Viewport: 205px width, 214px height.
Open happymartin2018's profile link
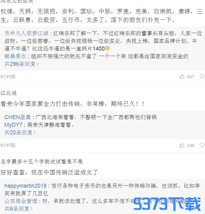[x=25, y=186]
